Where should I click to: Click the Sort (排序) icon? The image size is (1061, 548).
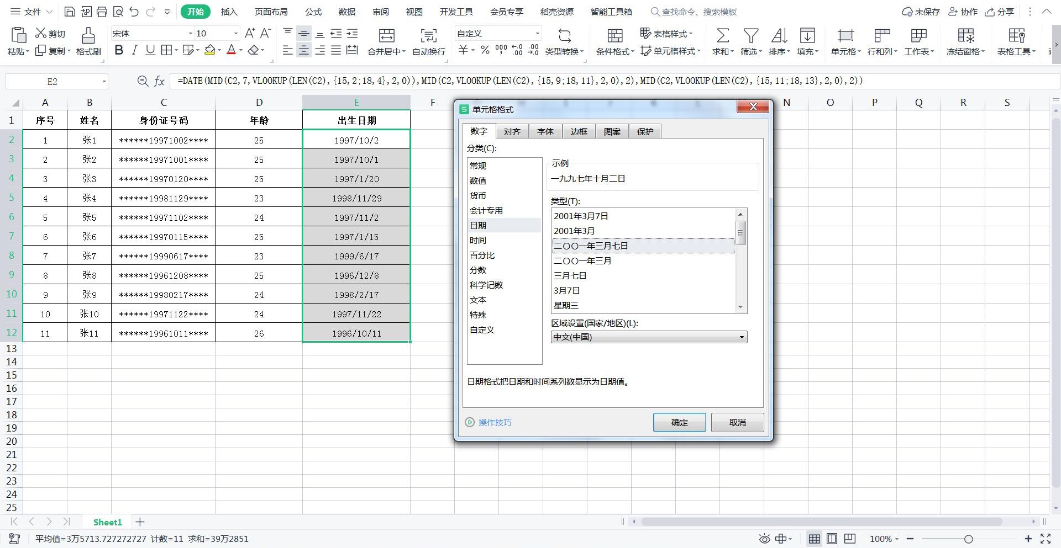[779, 36]
